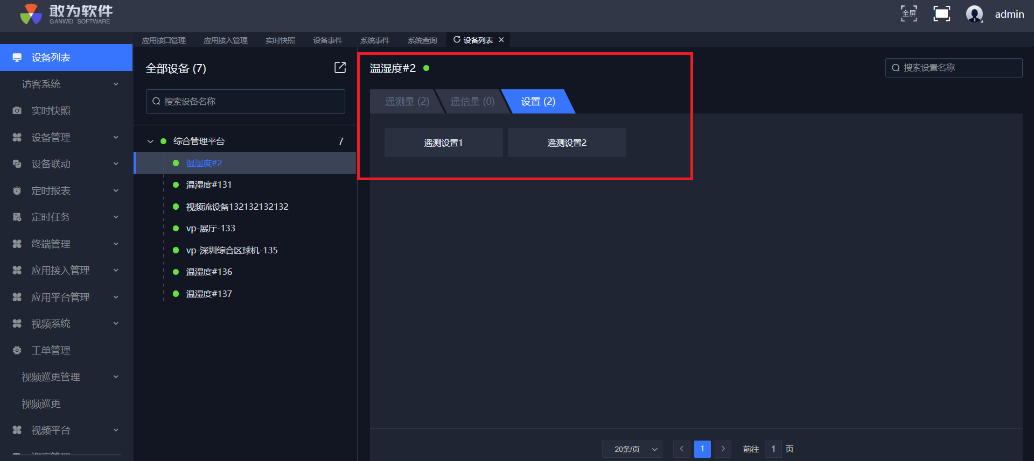Click the search icon in 搜索设置名称 box

[896, 68]
